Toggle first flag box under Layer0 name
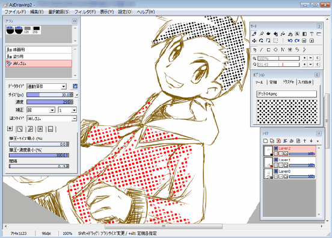The width and height of the screenshot is (332, 238). point(276,177)
